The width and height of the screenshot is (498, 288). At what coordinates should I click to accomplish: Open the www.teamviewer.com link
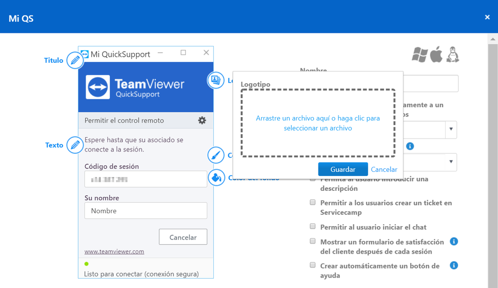pos(114,252)
